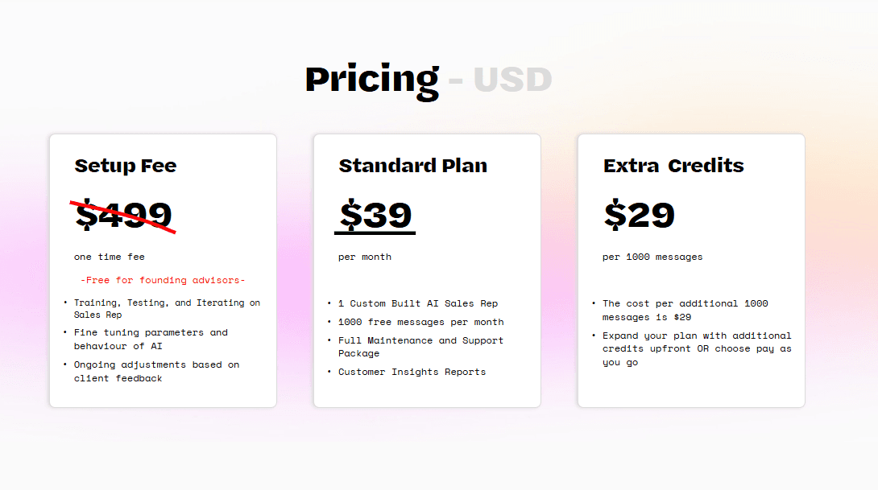878x490 pixels.
Task: Select the 'Expand your plan' bullet point
Action: (697, 349)
